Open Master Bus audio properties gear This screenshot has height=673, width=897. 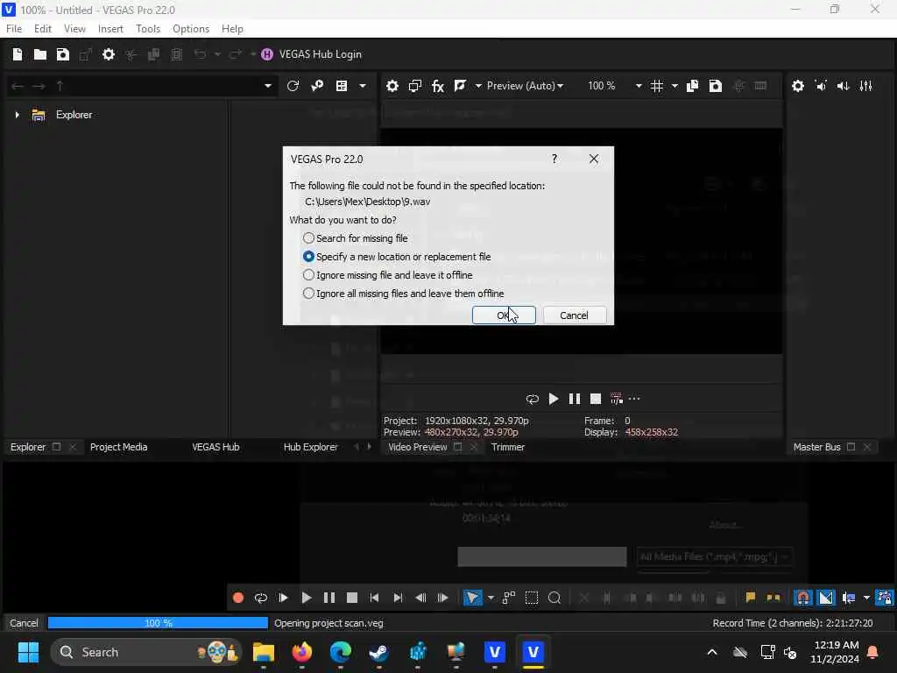coord(798,86)
